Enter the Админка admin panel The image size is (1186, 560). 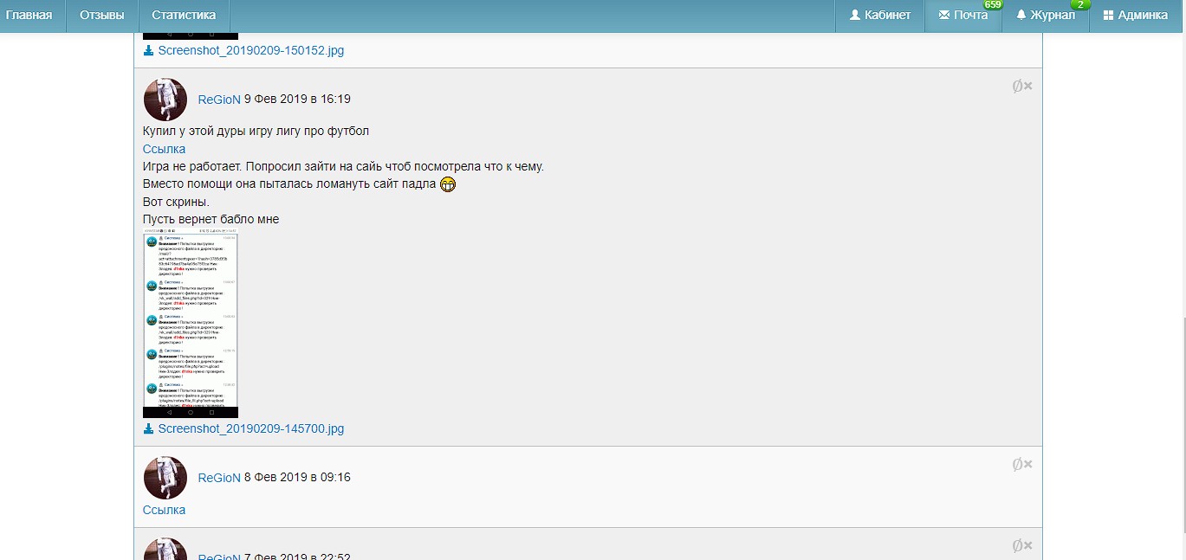1136,15
